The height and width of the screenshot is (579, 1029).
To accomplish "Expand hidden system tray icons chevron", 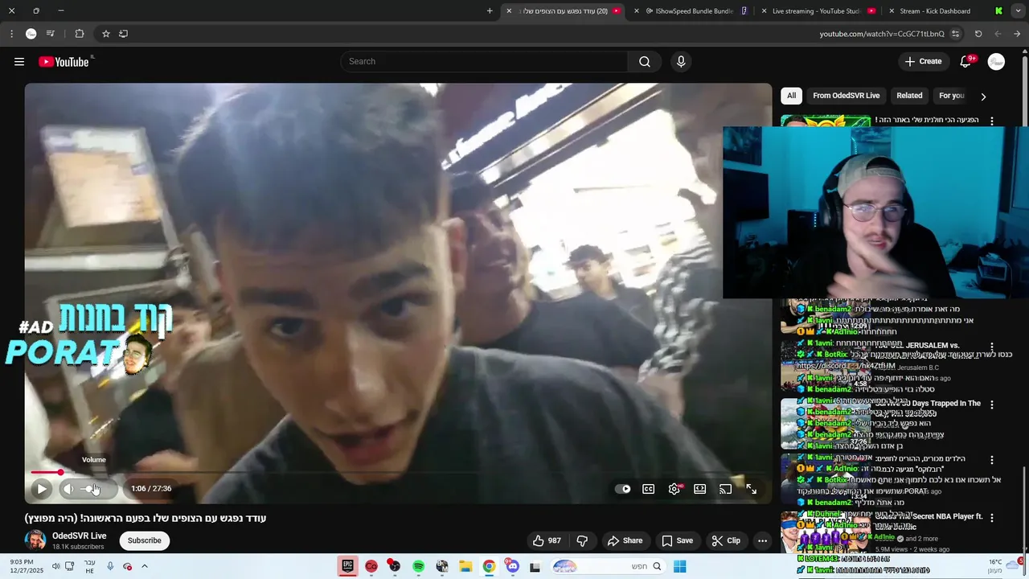I will [145, 567].
